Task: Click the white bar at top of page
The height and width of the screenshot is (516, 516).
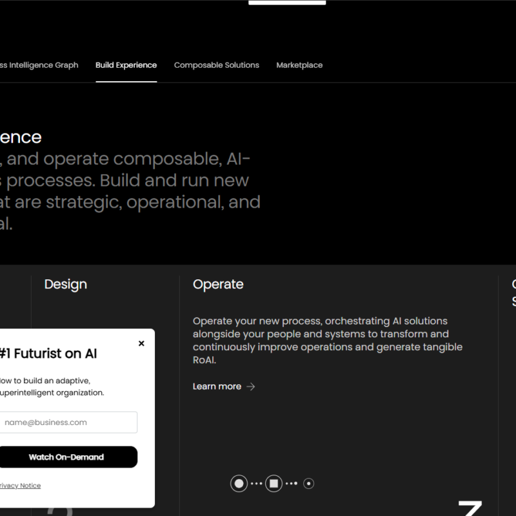Action: click(287, 3)
